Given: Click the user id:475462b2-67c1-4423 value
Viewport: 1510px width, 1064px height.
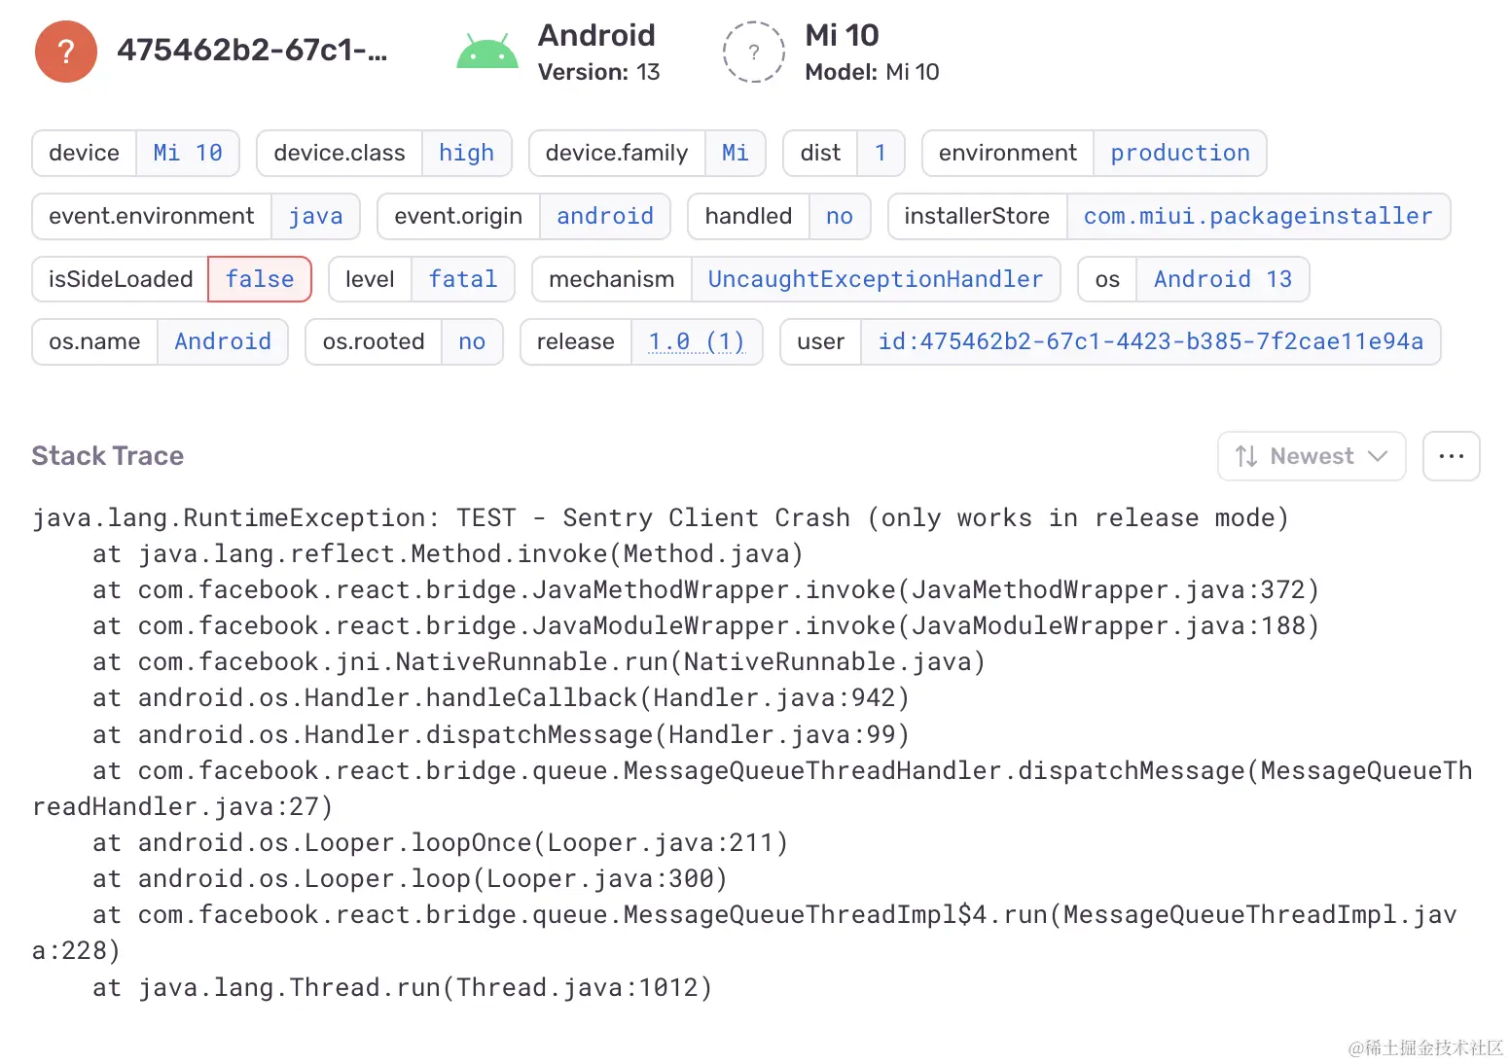Looking at the screenshot, I should click(x=1150, y=341).
